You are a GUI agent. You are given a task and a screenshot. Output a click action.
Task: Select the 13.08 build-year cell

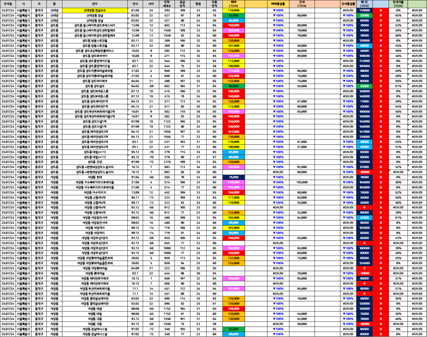pos(135,26)
